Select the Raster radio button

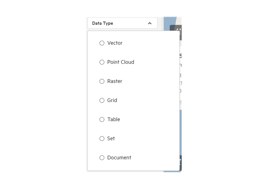point(102,81)
